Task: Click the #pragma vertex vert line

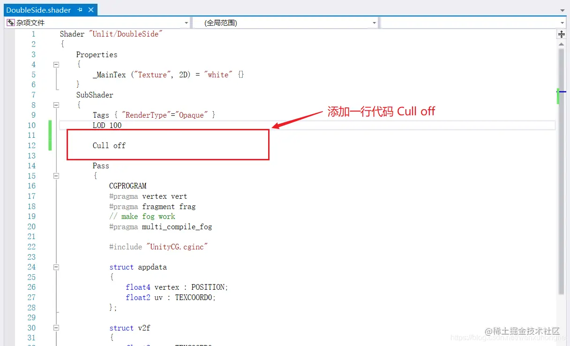Action: point(148,196)
